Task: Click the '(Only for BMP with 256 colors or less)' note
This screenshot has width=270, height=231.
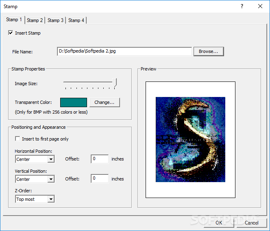Action: point(51,112)
